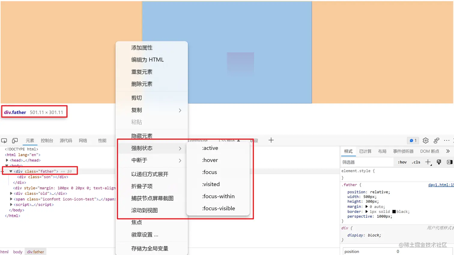Select 滚动到视图 menu entry
This screenshot has height=255, width=454.
pyautogui.click(x=152, y=210)
